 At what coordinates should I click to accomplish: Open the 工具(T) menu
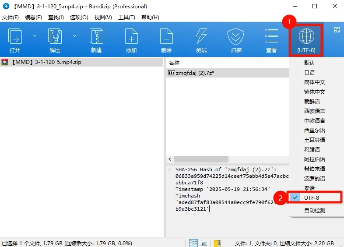[x=126, y=18]
